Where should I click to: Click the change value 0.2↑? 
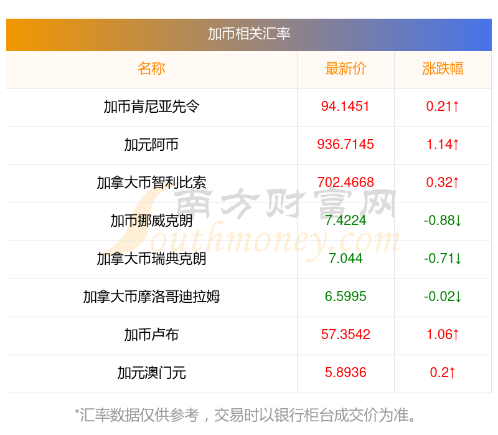pyautogui.click(x=443, y=373)
